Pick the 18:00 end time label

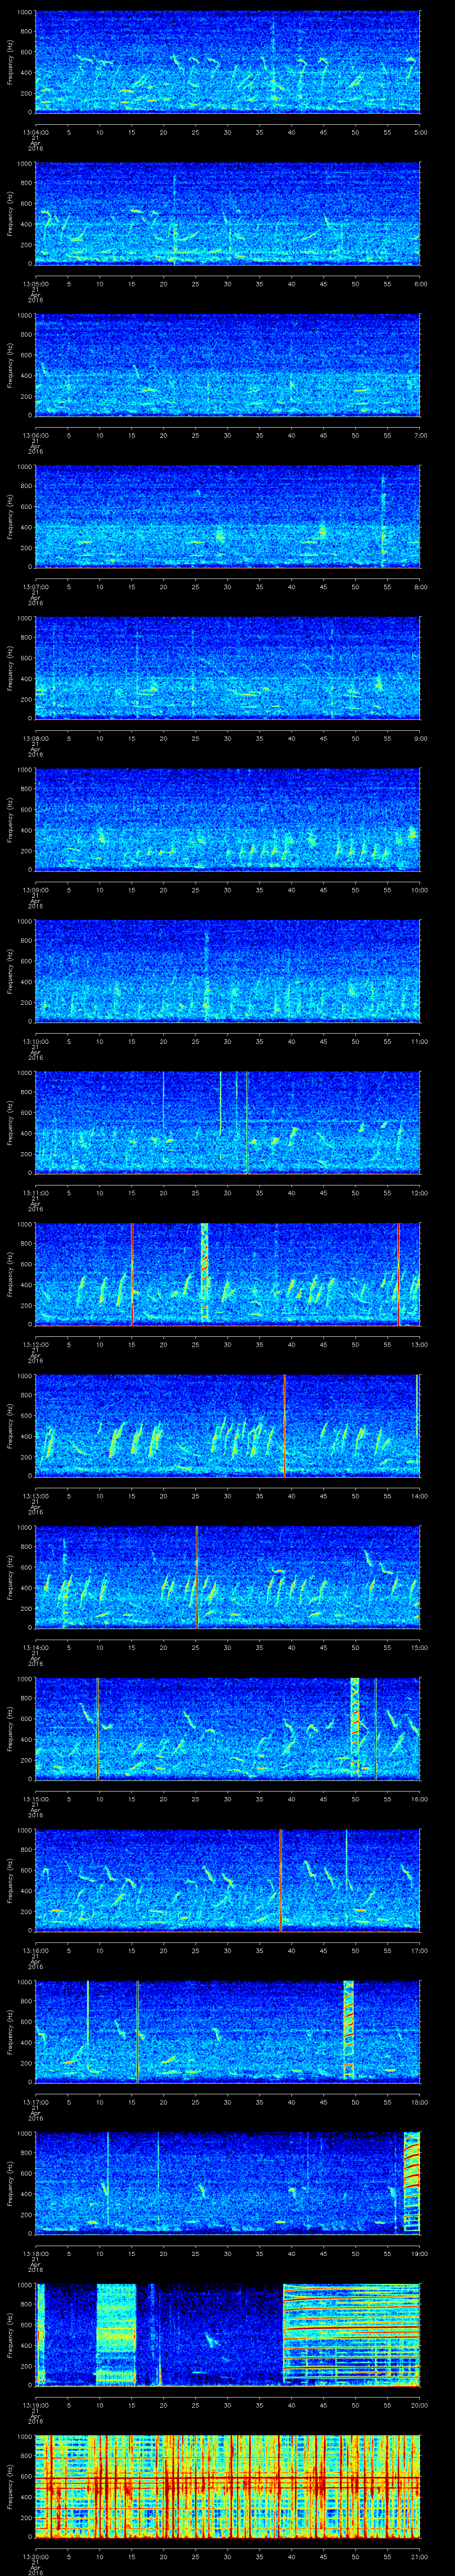click(420, 2101)
